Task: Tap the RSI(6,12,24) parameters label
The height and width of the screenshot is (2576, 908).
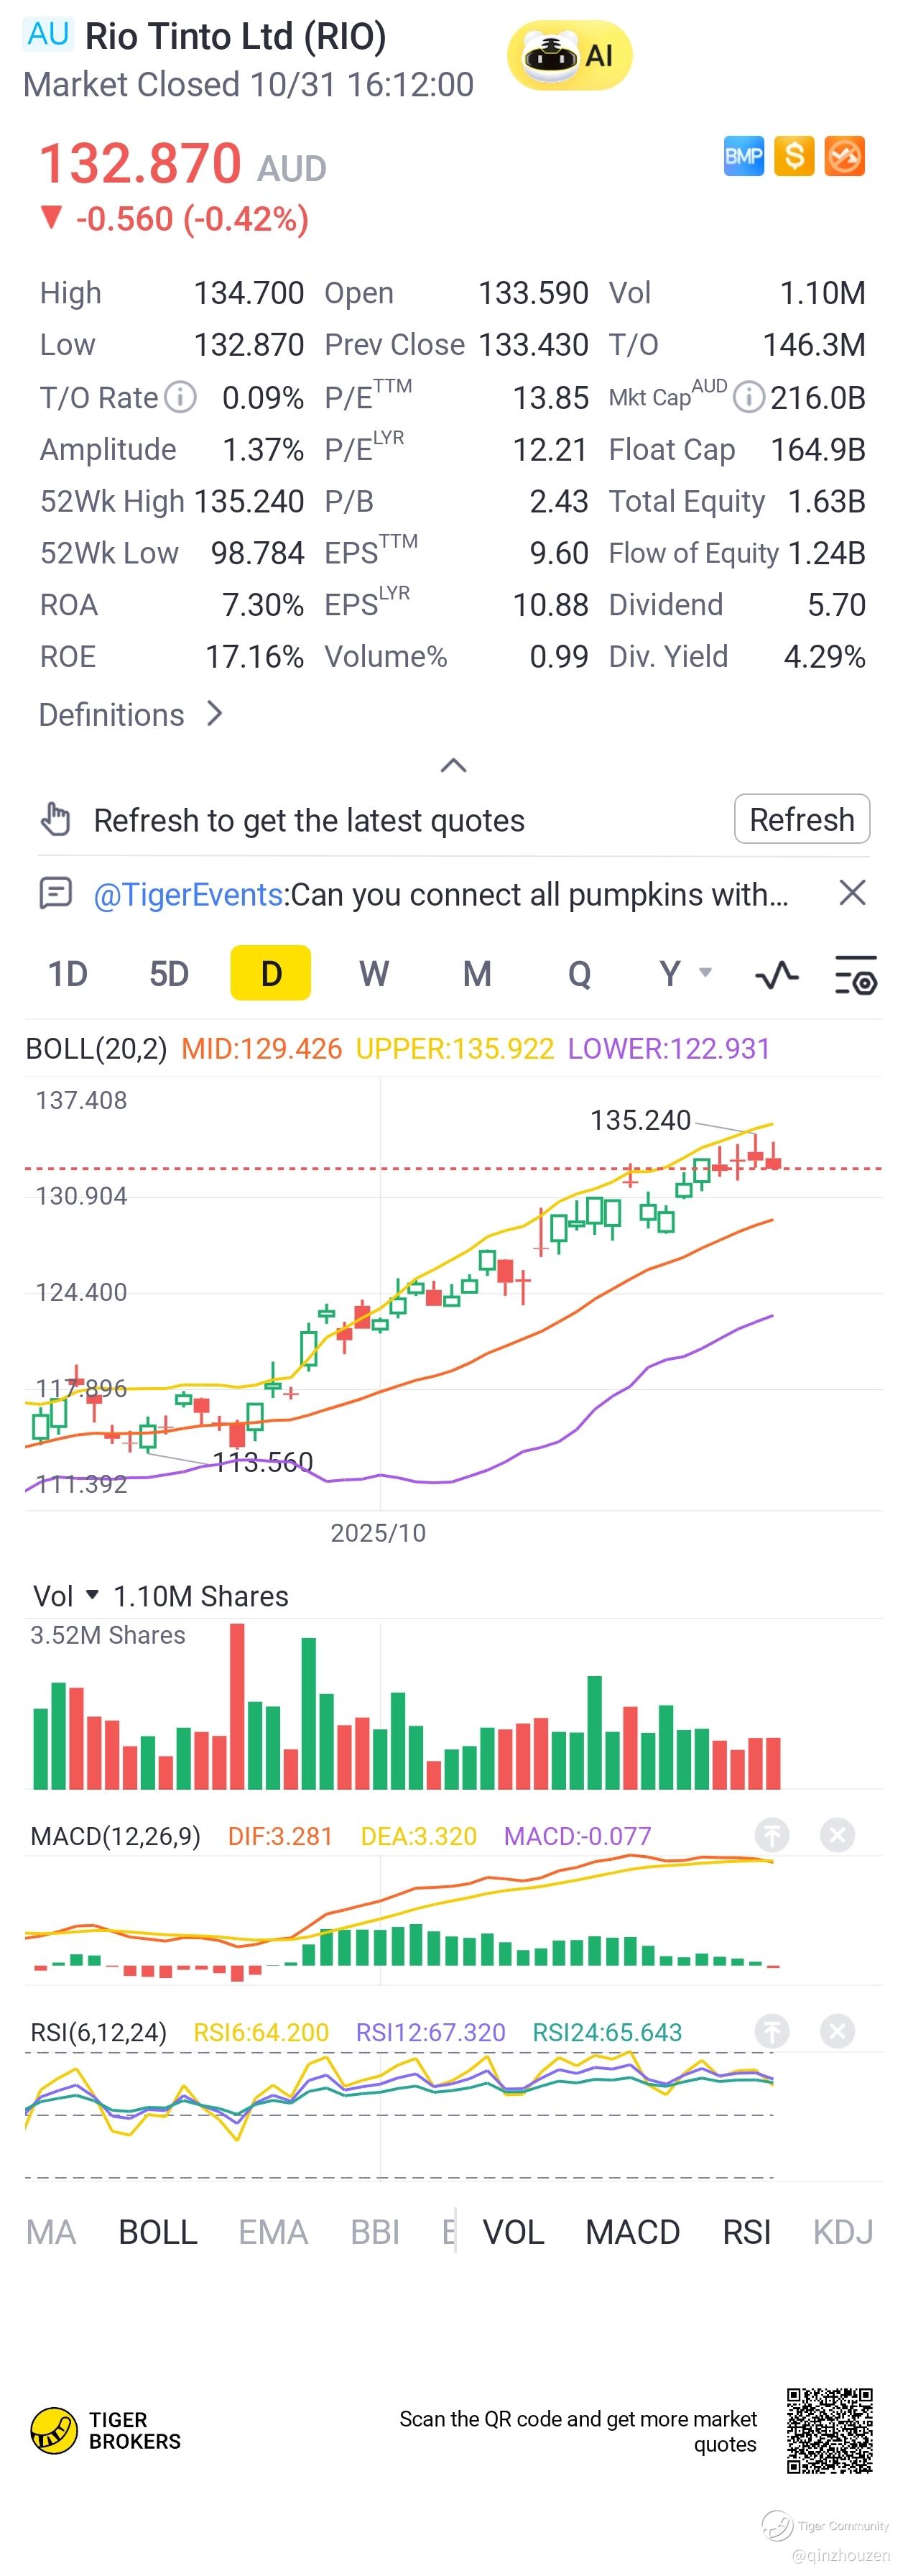Action: (98, 2032)
